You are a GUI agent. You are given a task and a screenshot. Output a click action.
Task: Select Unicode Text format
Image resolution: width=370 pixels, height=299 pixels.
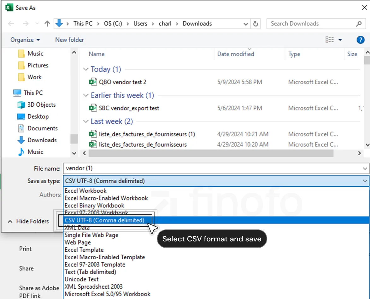[x=216, y=279]
